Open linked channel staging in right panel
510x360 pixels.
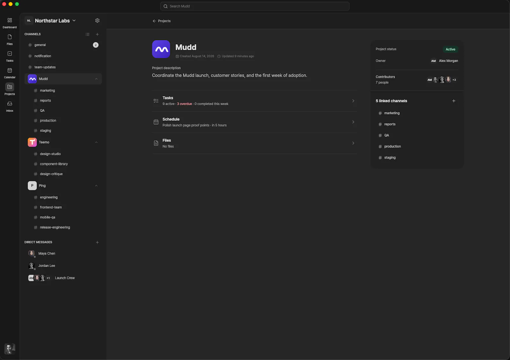pyautogui.click(x=417, y=158)
